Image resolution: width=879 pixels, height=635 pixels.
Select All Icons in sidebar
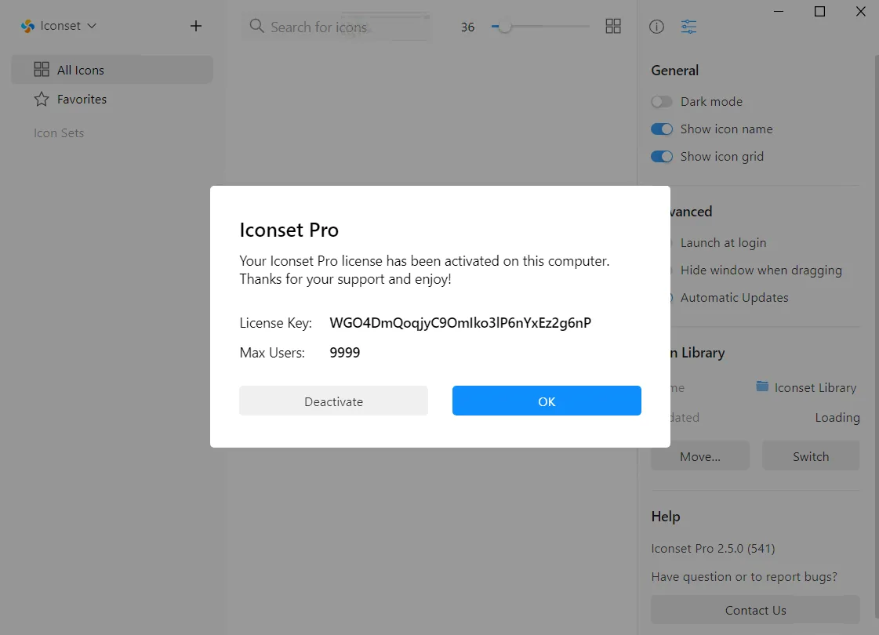112,70
